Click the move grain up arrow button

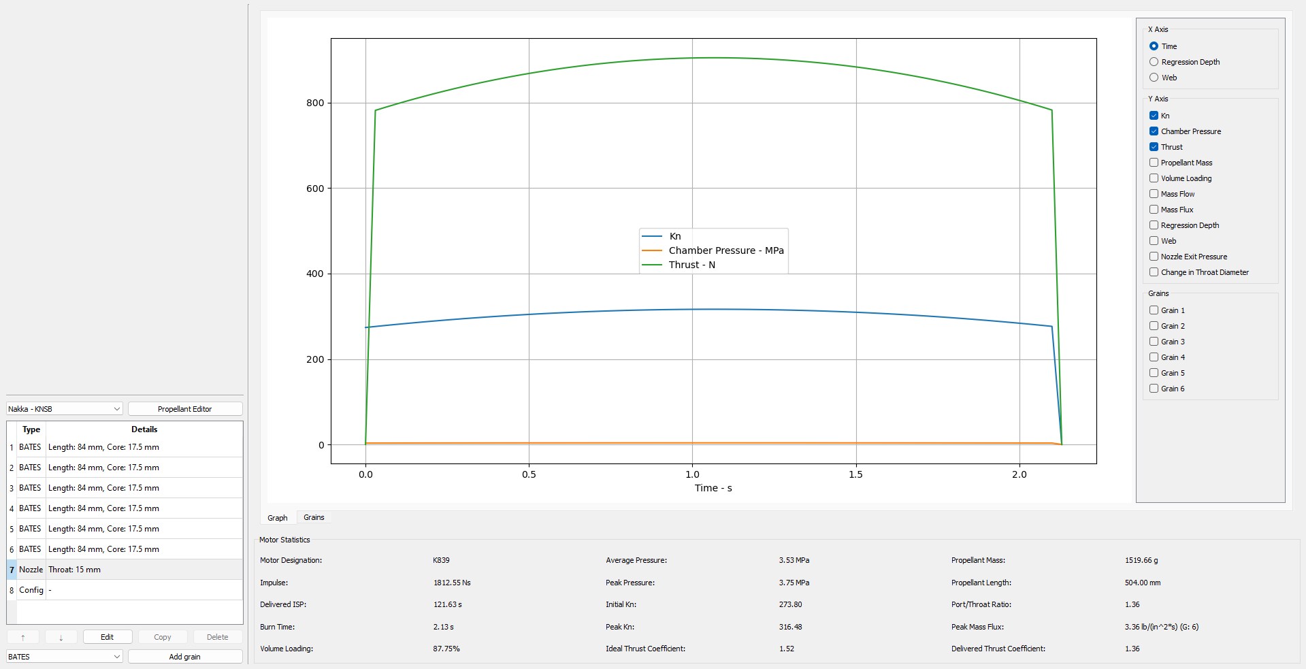click(x=23, y=637)
